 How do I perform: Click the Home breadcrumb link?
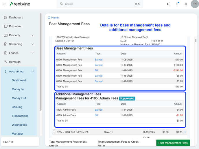tap(55, 18)
